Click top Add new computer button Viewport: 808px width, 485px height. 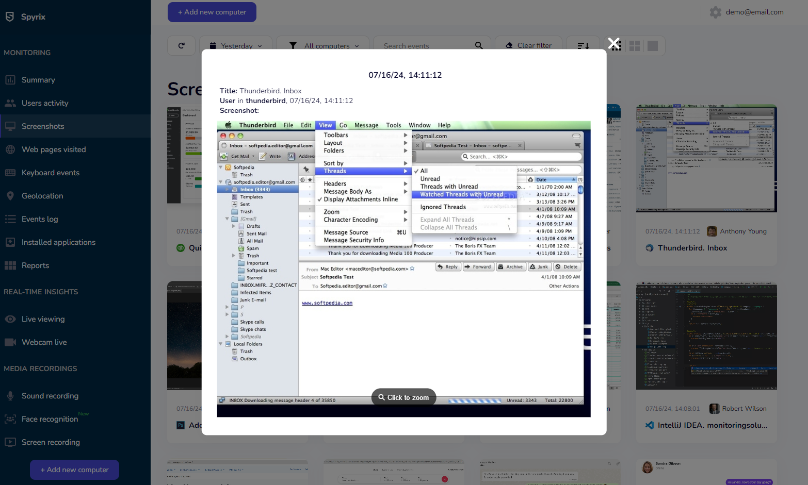click(212, 12)
